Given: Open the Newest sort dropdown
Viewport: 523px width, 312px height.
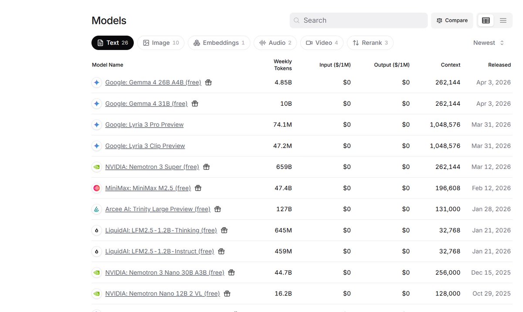Looking at the screenshot, I should click(489, 43).
